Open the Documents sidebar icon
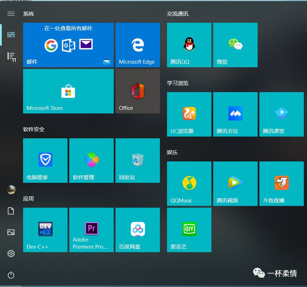Viewport: 307px width, 287px height. 11,211
